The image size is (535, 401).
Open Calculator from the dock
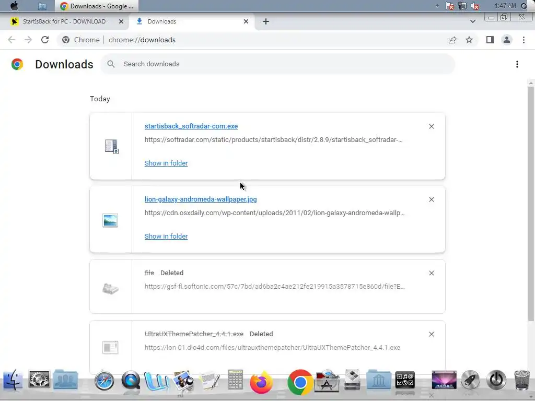coord(236,380)
